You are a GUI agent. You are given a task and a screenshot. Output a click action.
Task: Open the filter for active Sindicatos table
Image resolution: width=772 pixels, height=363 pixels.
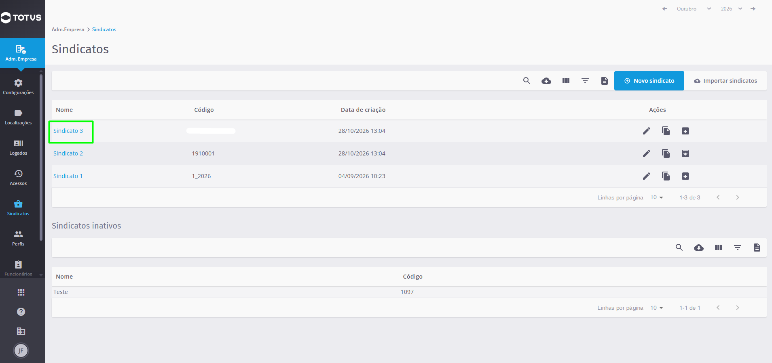(585, 81)
